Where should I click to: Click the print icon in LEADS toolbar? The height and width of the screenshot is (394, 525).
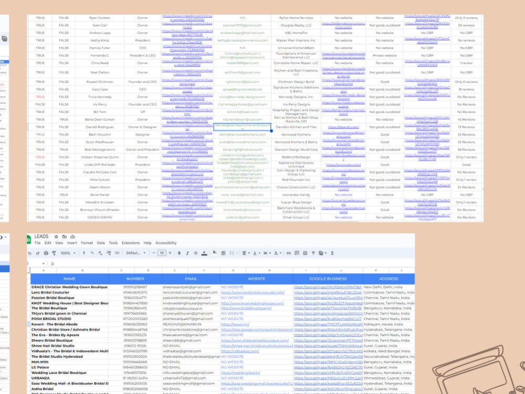[46, 253]
